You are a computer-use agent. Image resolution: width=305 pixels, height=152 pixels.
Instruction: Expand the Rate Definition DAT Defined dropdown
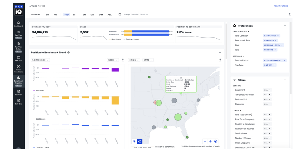[272, 36]
